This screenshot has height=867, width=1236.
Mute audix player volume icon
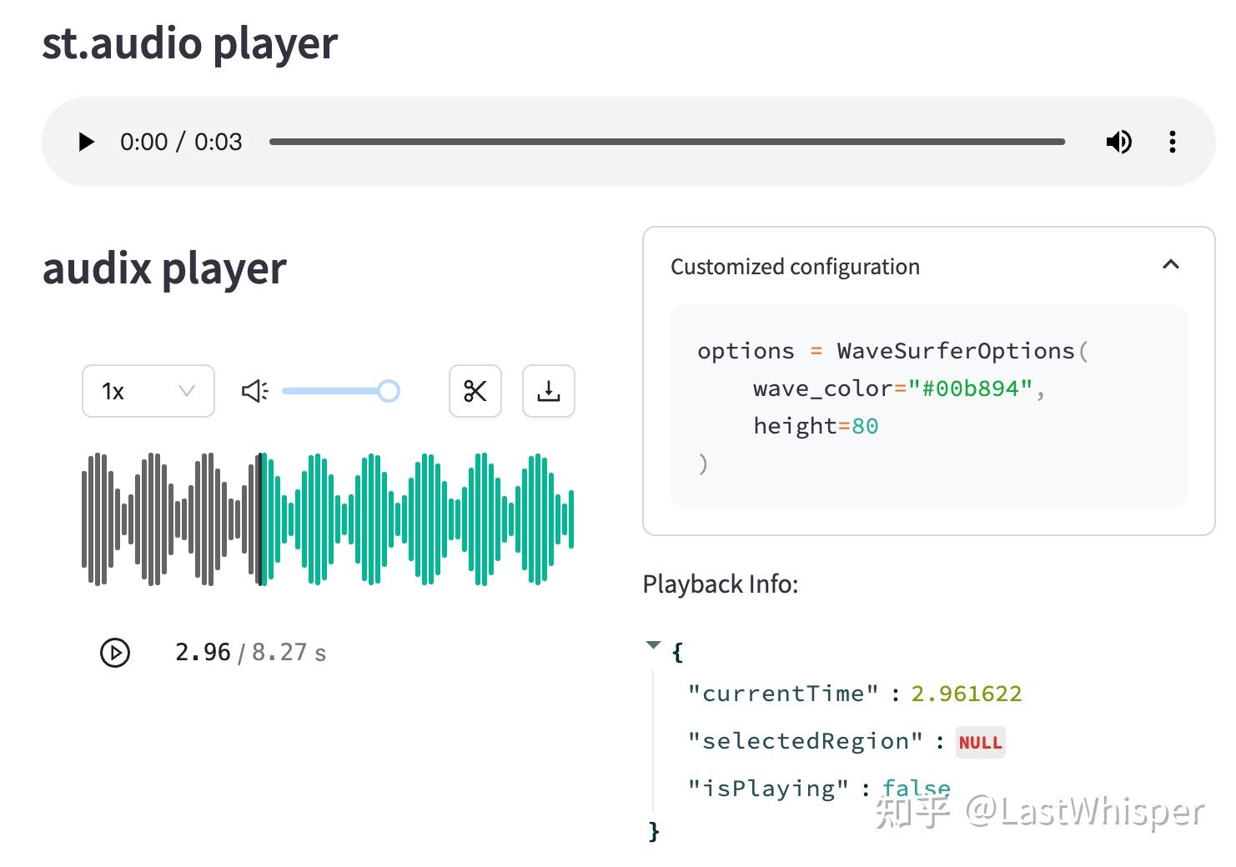tap(254, 391)
